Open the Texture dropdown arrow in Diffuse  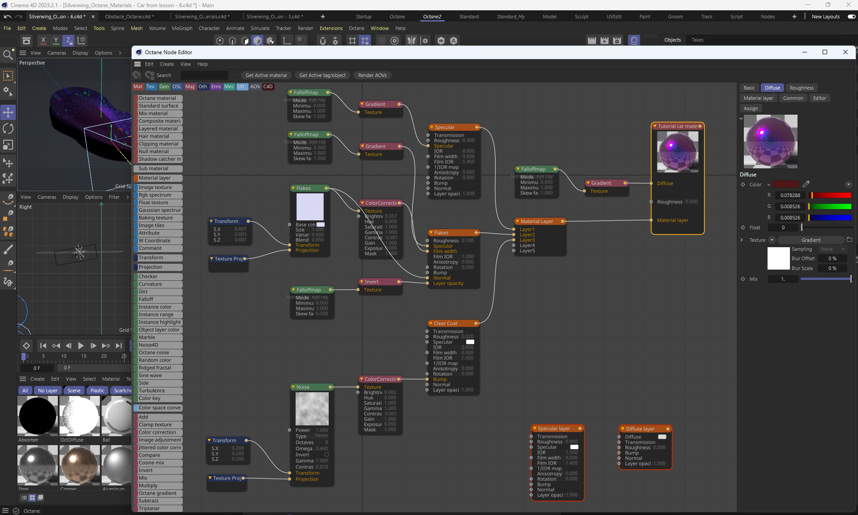click(x=772, y=240)
